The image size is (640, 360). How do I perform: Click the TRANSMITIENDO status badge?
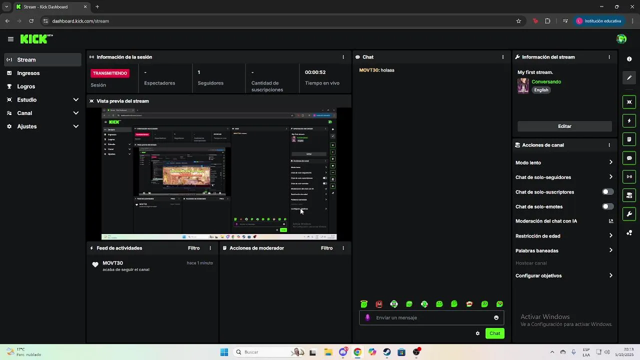(x=110, y=73)
